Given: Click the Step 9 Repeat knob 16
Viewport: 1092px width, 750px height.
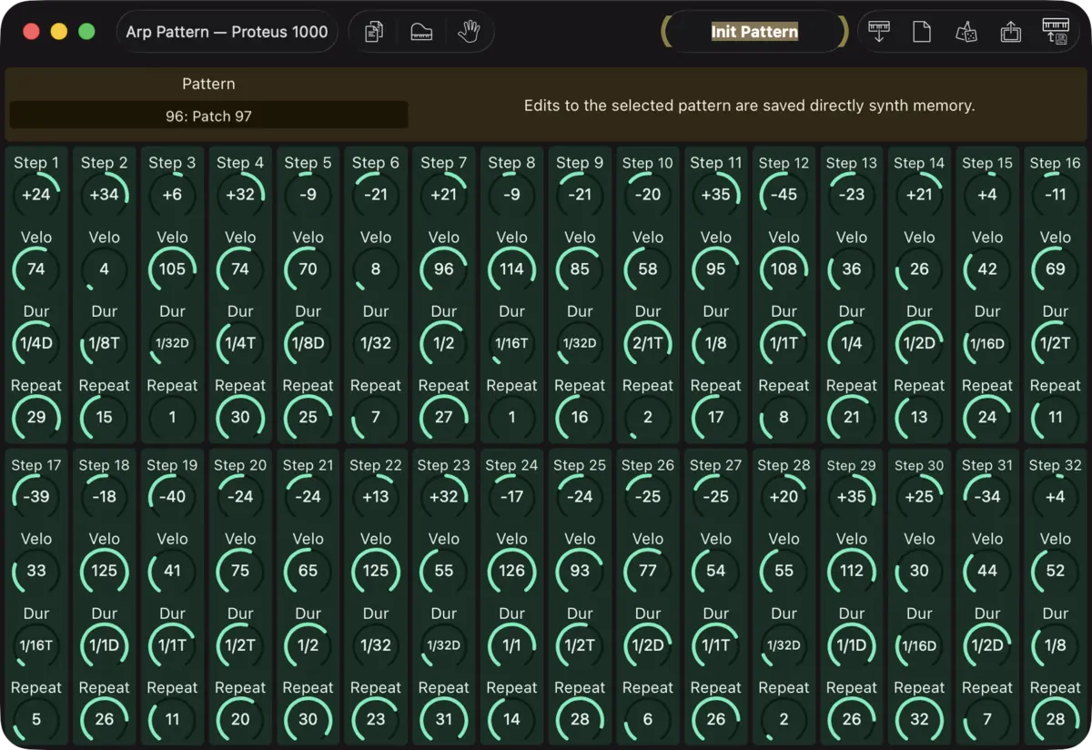Looking at the screenshot, I should click(x=580, y=417).
